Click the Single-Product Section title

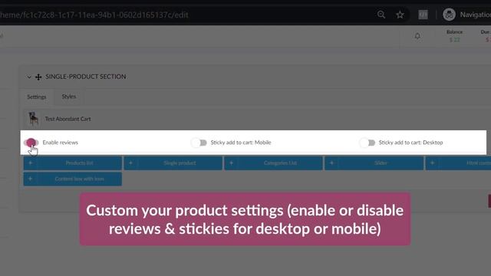click(x=86, y=77)
